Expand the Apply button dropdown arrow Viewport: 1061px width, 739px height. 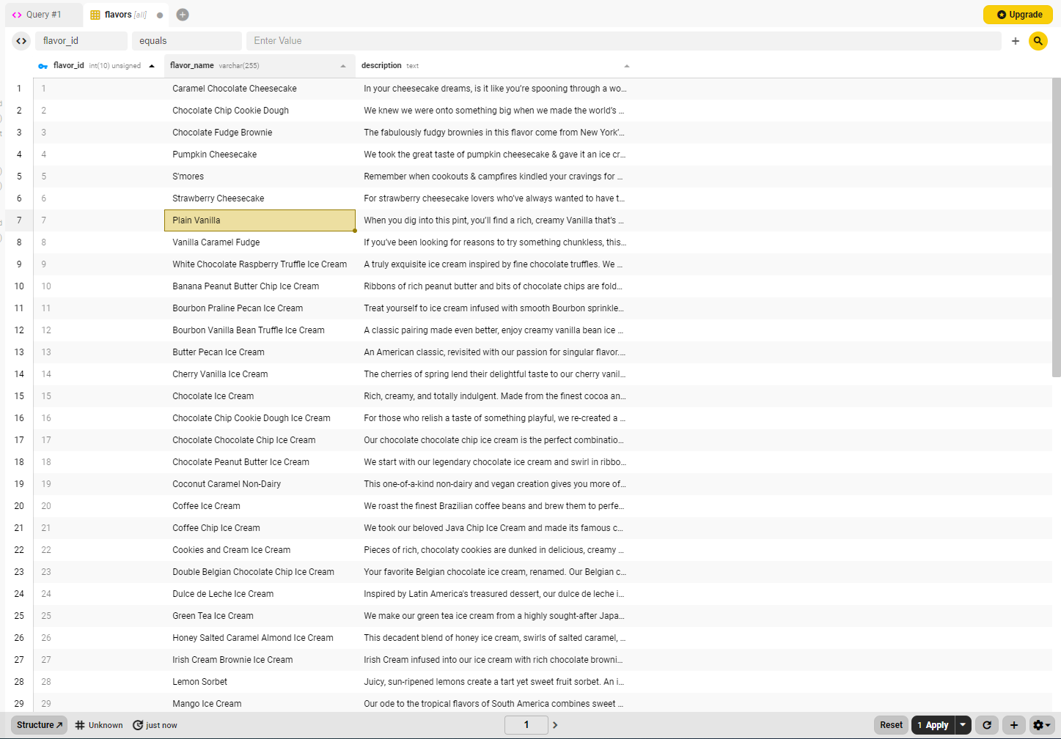click(963, 725)
